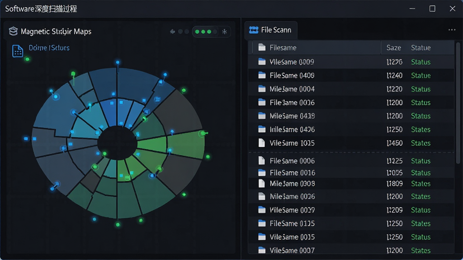This screenshot has height=260, width=463.
Task: Click the folder icon in the Filesame header
Action: 262,47
